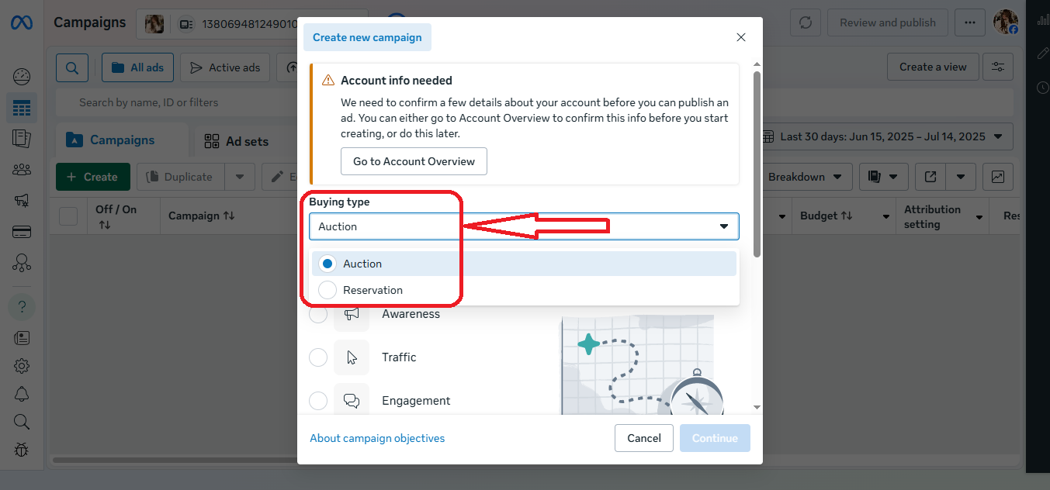This screenshot has width=1050, height=490.
Task: Check the select-all campaigns checkbox
Action: [68, 216]
